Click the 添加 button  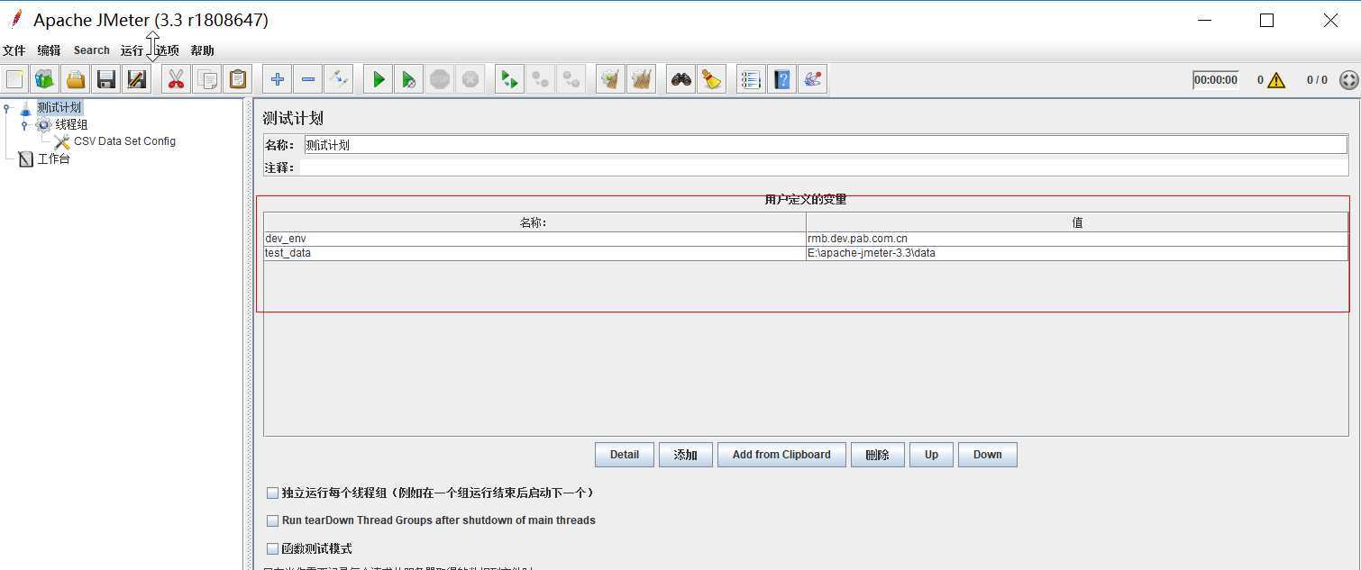coord(686,455)
